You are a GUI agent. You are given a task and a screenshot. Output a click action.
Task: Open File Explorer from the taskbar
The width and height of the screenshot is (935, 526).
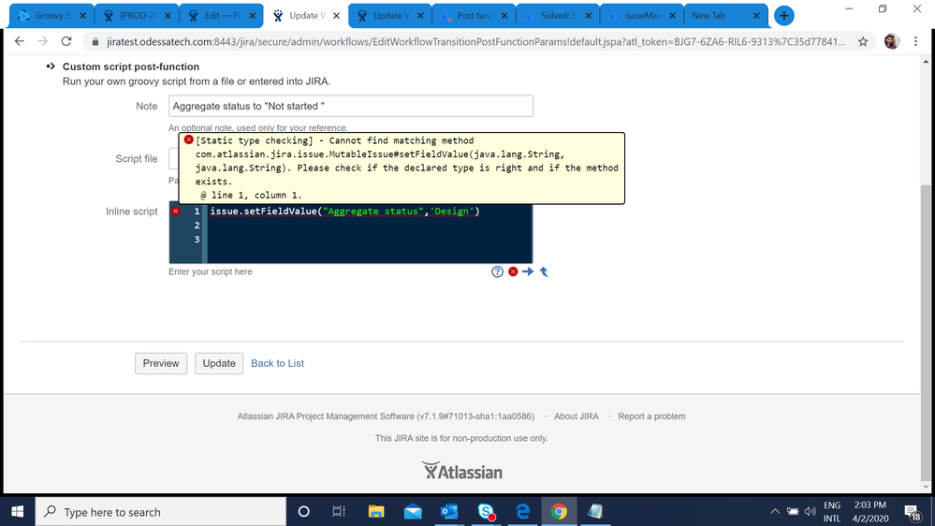(376, 512)
